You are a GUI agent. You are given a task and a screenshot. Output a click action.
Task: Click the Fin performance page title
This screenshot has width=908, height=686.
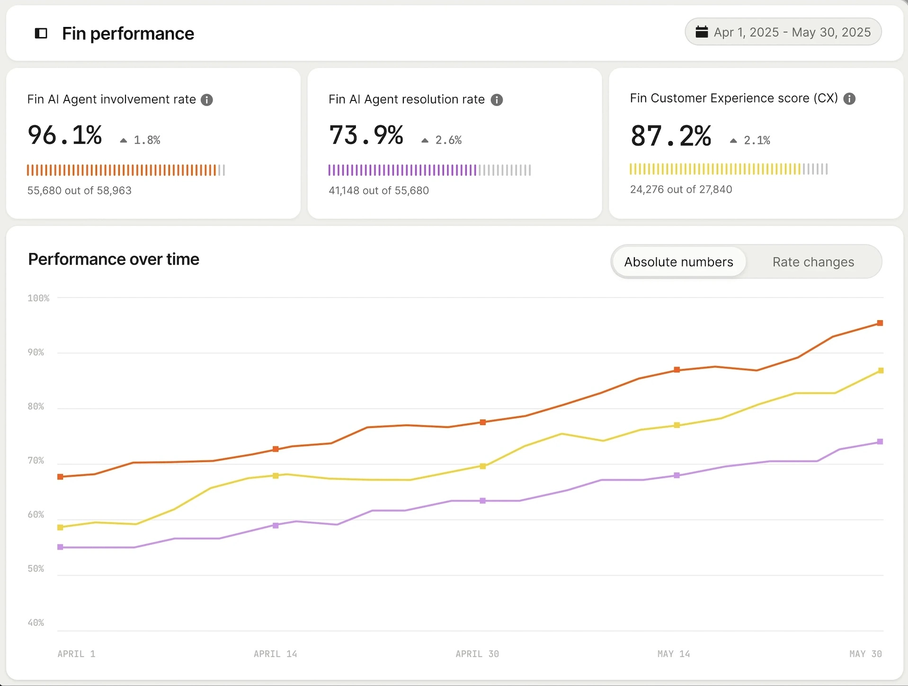pos(128,34)
